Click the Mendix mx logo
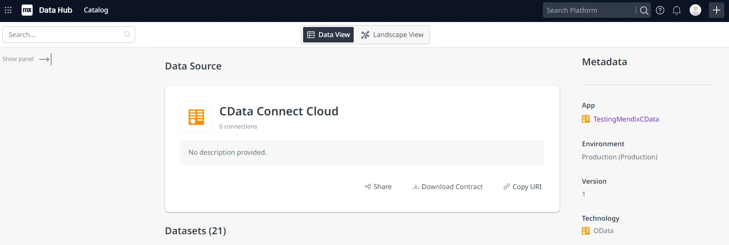The width and height of the screenshot is (729, 245). (27, 10)
